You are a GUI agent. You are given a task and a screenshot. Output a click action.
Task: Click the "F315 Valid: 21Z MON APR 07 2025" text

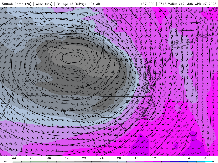point(187,4)
